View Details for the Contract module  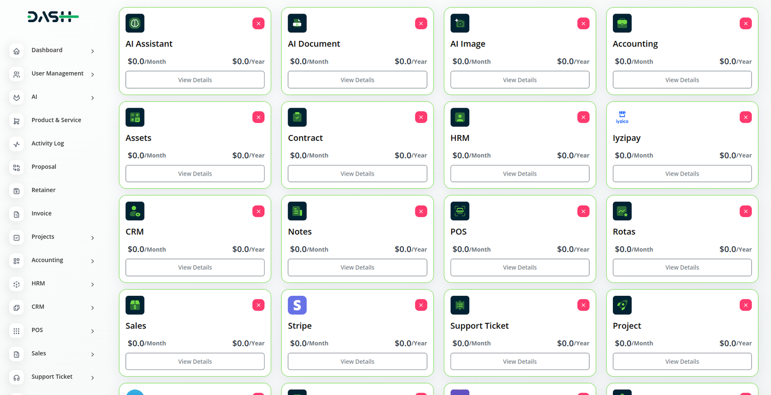(x=357, y=174)
